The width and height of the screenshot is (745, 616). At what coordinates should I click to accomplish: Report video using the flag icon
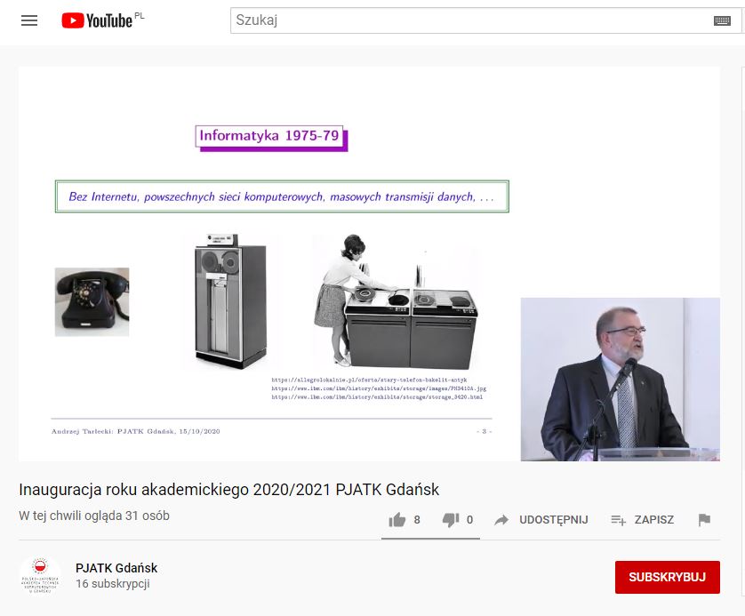click(x=704, y=520)
